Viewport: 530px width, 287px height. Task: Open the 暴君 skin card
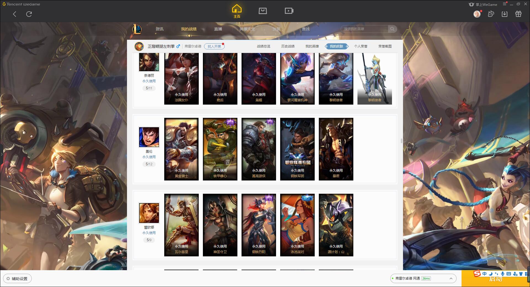pos(336,149)
